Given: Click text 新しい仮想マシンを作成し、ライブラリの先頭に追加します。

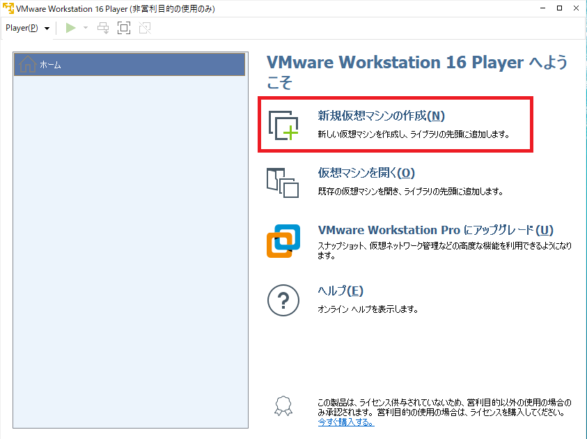Looking at the screenshot, I should 414,134.
